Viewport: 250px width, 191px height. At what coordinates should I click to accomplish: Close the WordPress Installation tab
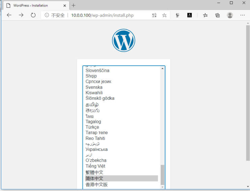(x=65, y=6)
